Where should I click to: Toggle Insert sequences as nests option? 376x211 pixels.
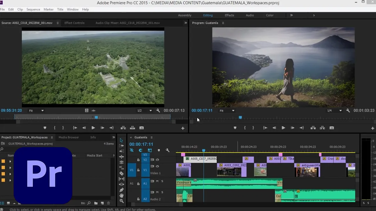point(132,150)
